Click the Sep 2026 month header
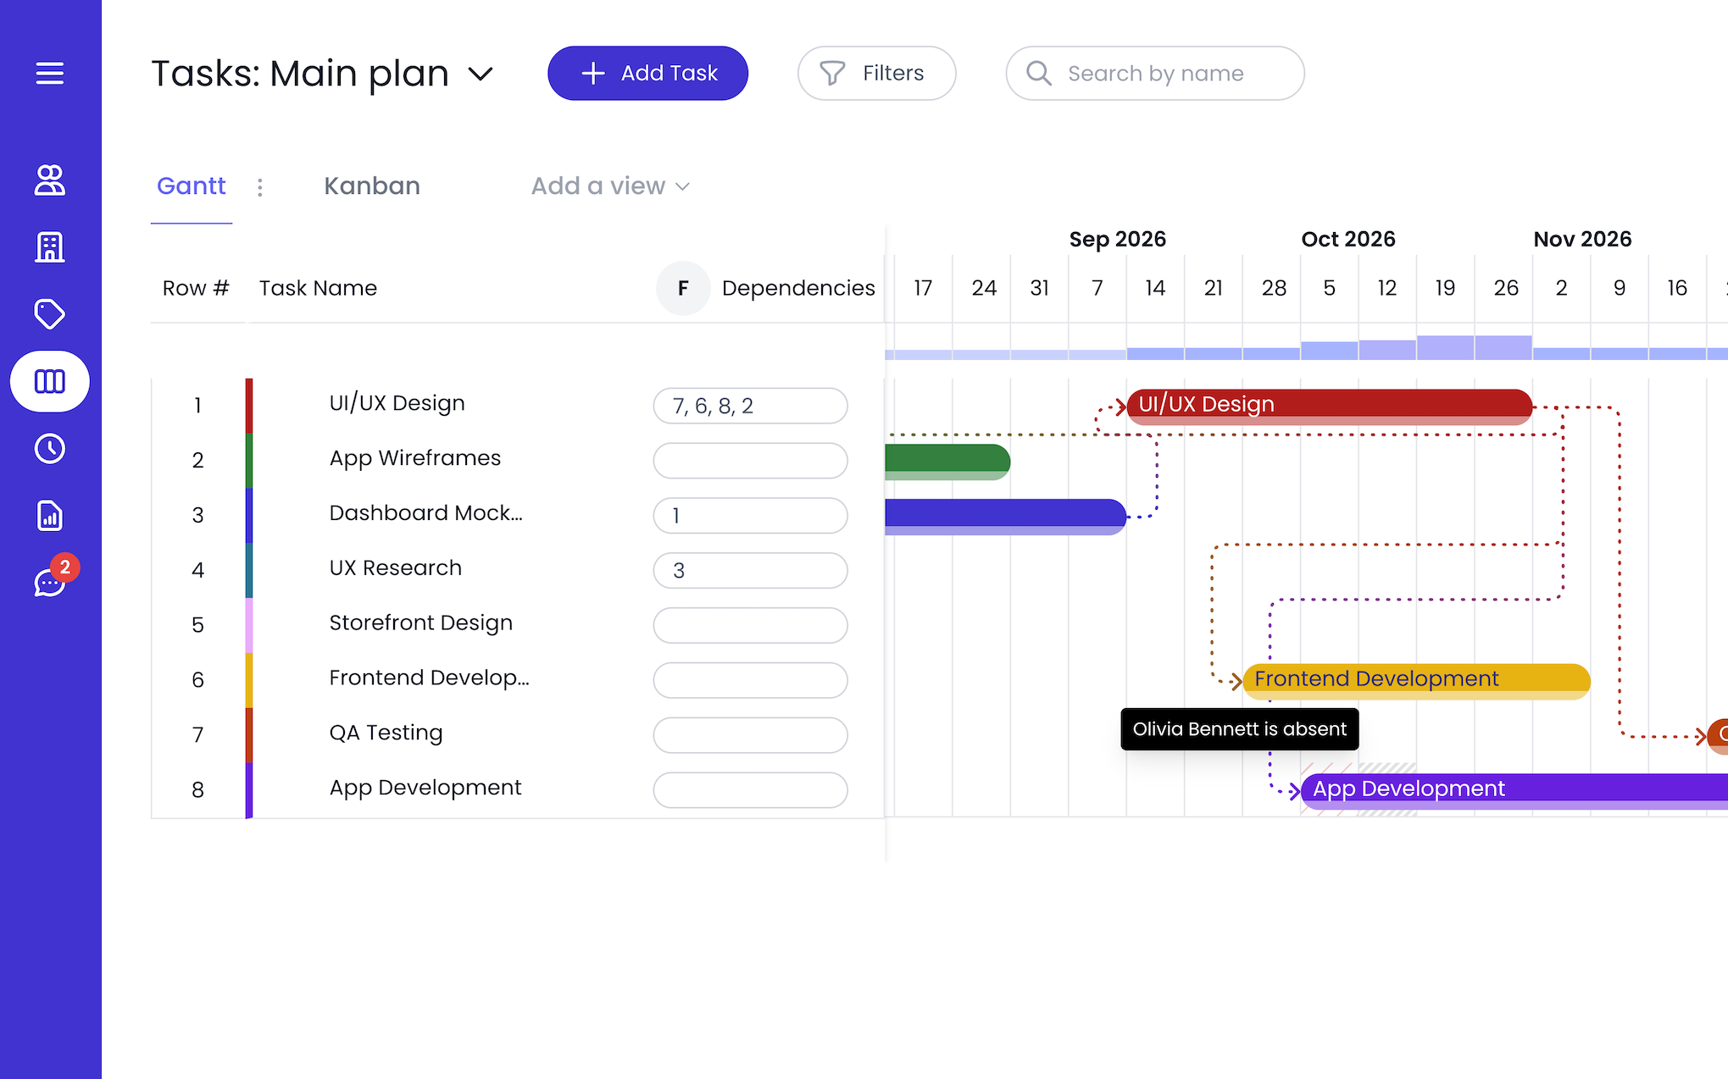Image resolution: width=1728 pixels, height=1079 pixels. 1117,240
